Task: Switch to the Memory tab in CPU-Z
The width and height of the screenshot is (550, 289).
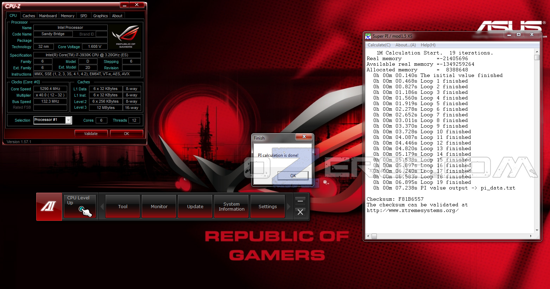Action: pyautogui.click(x=68, y=16)
